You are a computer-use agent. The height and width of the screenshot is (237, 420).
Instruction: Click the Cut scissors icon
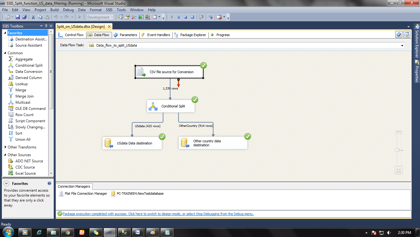33,17
